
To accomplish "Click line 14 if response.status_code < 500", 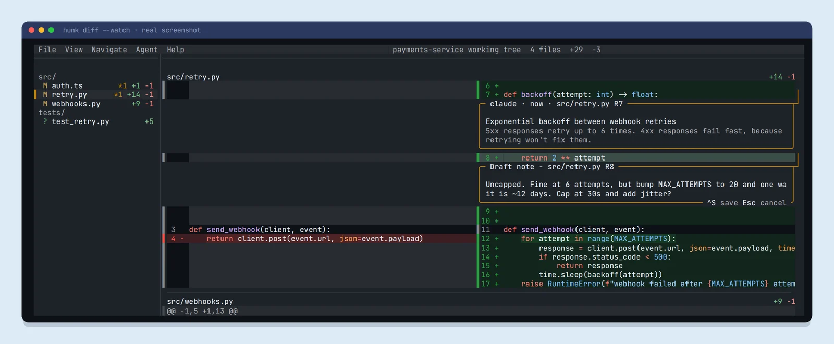I will click(x=637, y=257).
